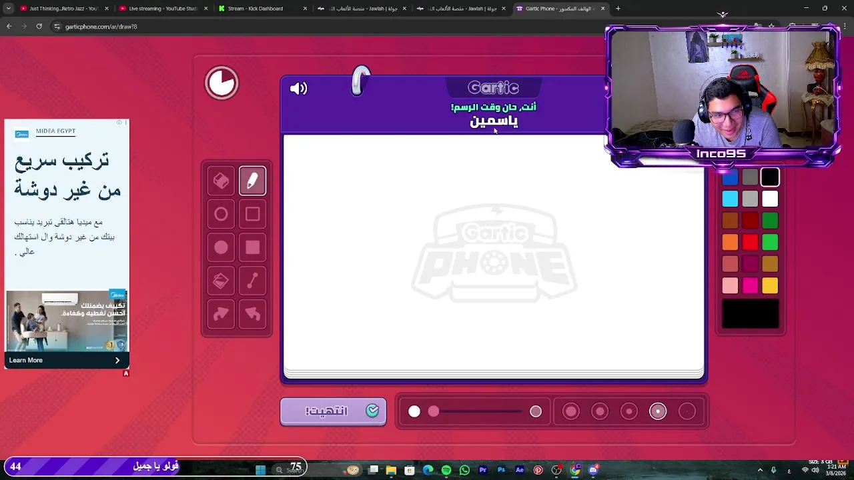Open Spotify from the taskbar
The height and width of the screenshot is (480, 854).
click(446, 470)
